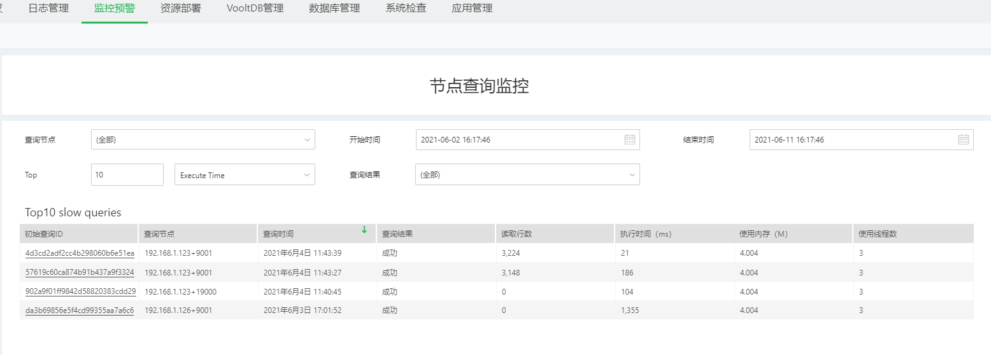Switch to the 应用管理 tab
Screen dimensions: 991x355
coord(471,9)
